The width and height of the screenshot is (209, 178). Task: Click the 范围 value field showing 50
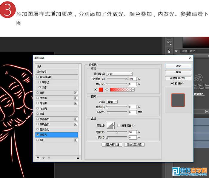pyautogui.click(x=133, y=132)
